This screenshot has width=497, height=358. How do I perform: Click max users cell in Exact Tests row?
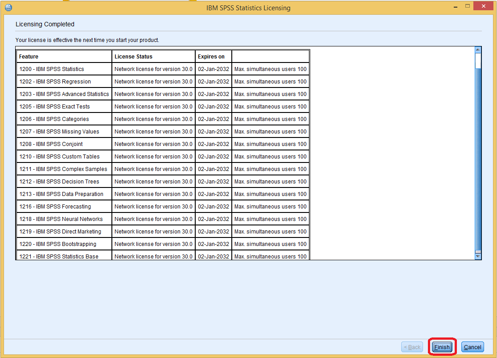271,107
